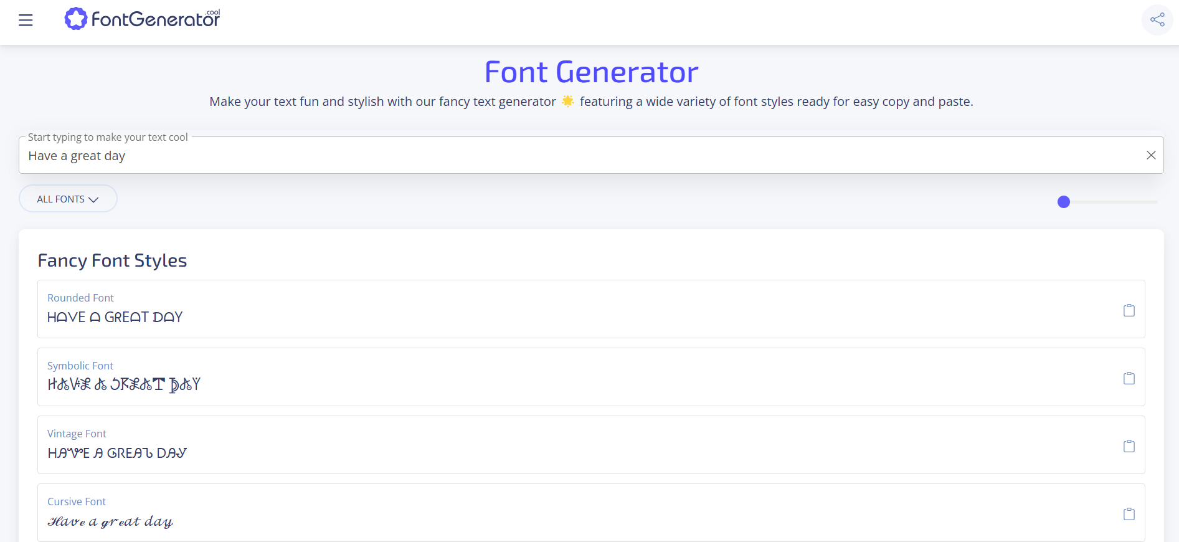Click the FontGenerator logo
The height and width of the screenshot is (542, 1179).
143,19
